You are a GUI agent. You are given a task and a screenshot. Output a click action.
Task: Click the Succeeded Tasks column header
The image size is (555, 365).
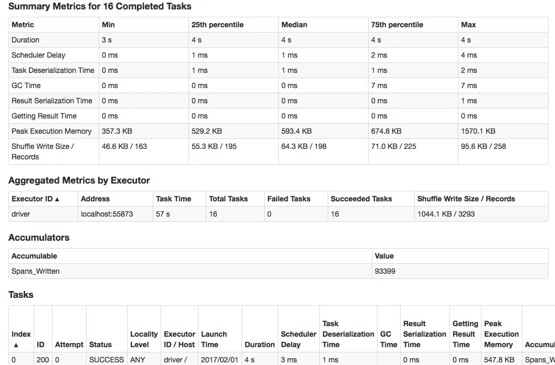361,199
